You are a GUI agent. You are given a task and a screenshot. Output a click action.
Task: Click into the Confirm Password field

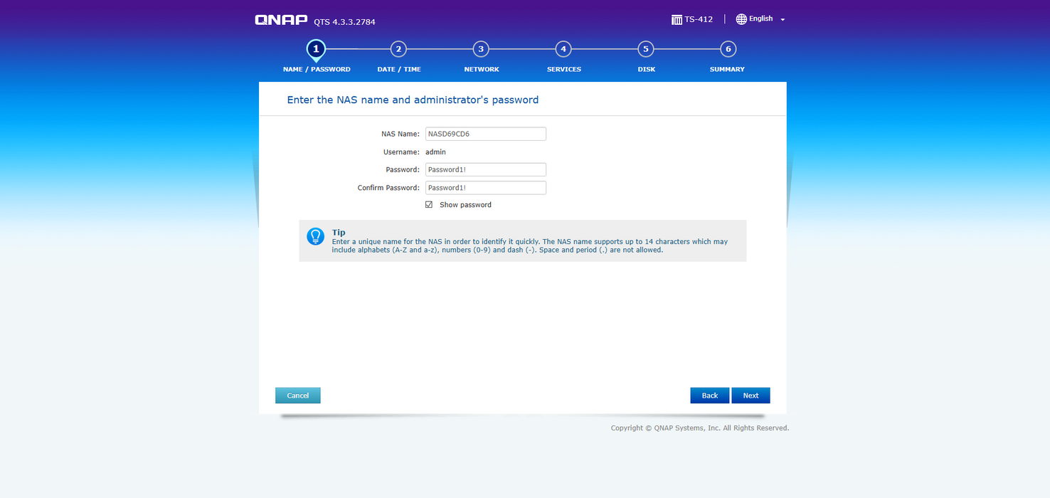click(485, 188)
